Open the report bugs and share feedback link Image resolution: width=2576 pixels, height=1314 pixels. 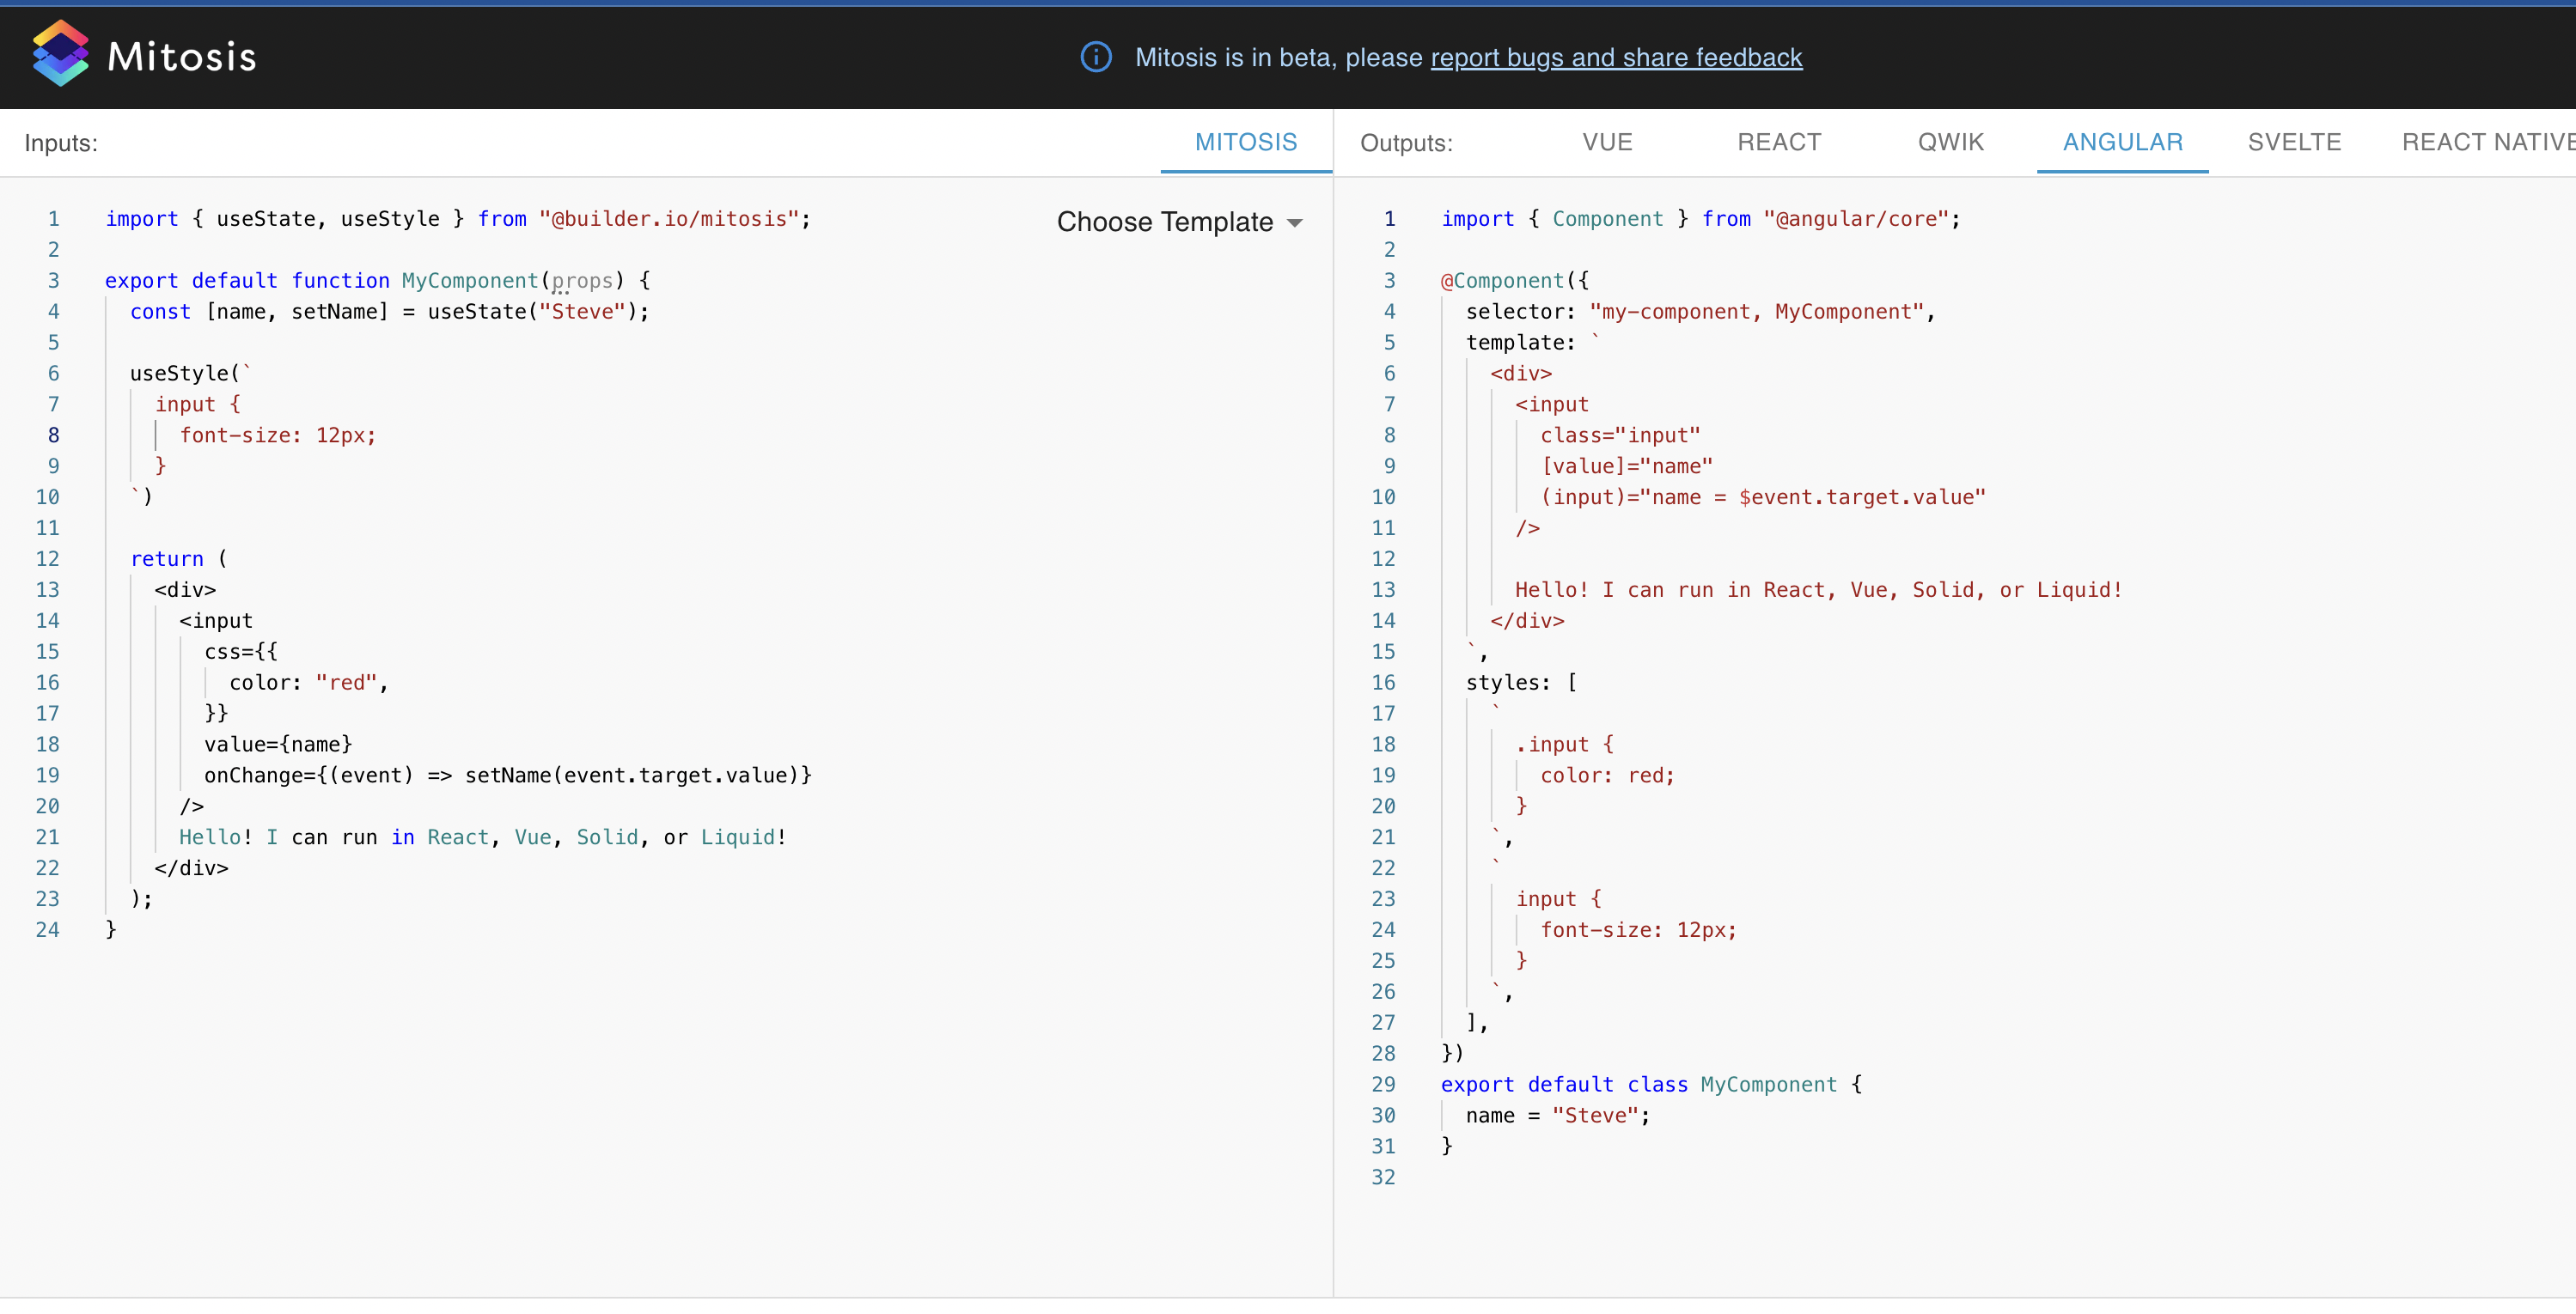1616,58
